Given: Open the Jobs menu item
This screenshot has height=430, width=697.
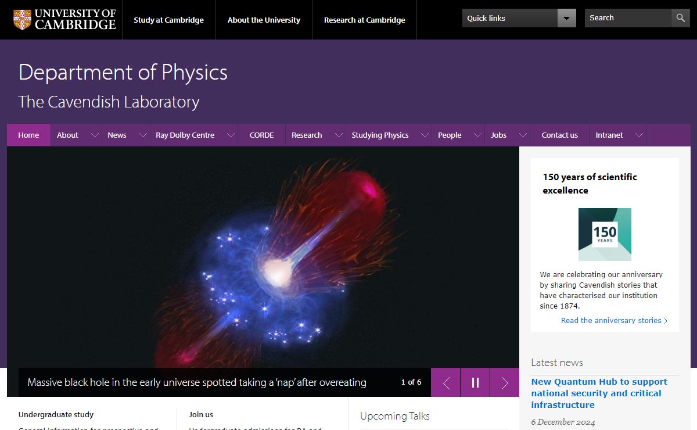Looking at the screenshot, I should (498, 135).
